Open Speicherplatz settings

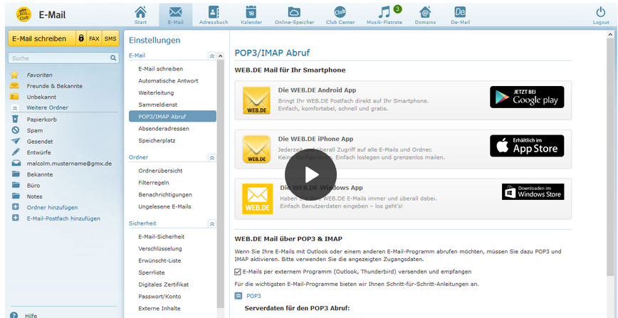click(x=157, y=140)
